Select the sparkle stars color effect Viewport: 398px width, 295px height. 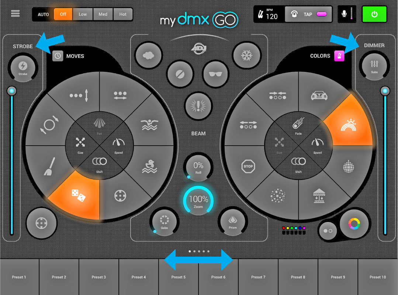277,195
